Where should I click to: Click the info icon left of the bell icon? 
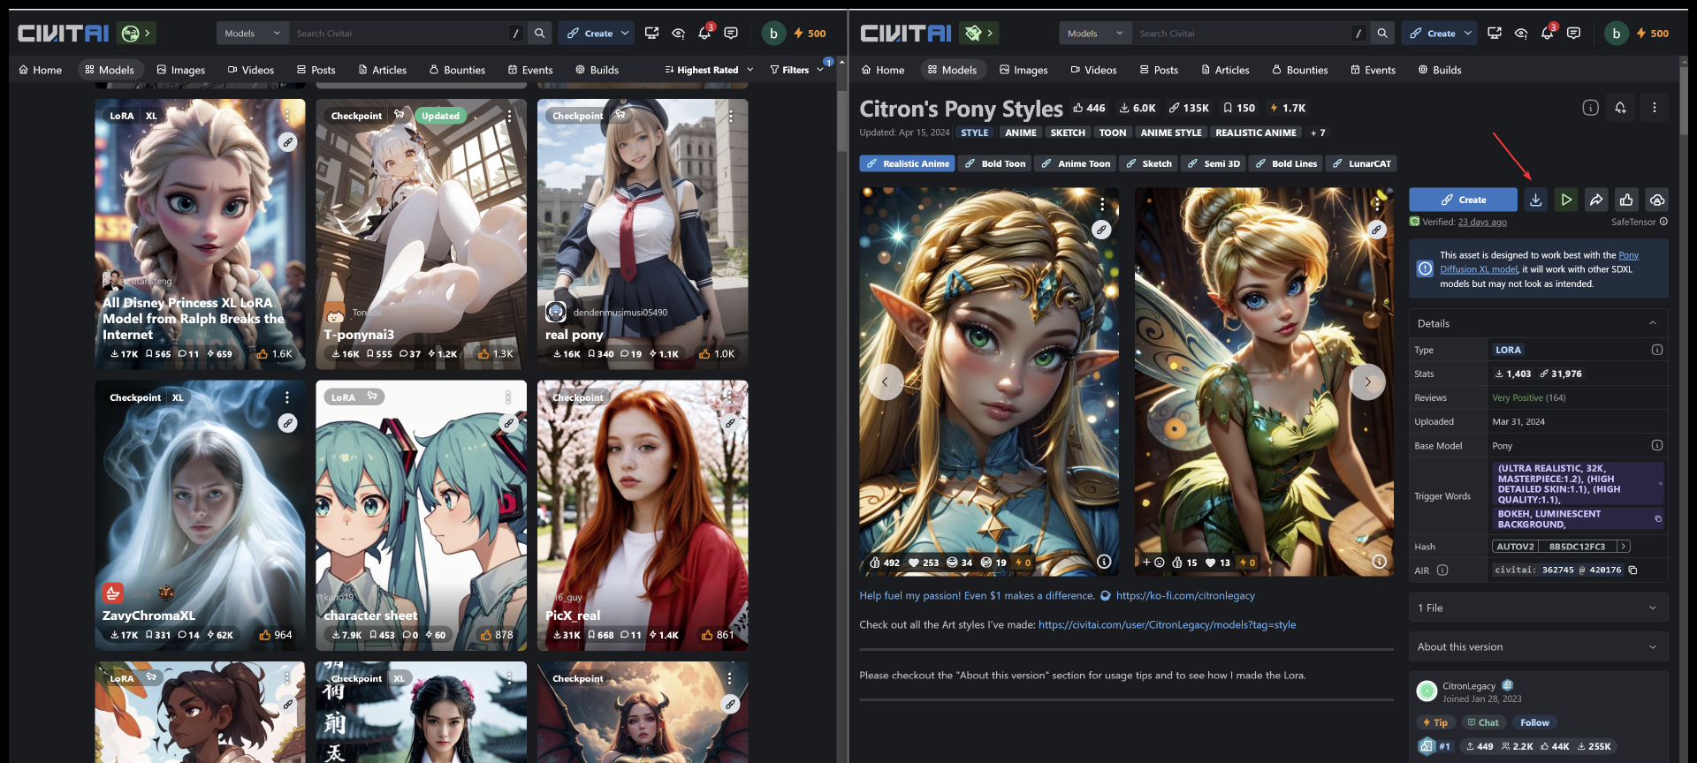tap(1590, 108)
